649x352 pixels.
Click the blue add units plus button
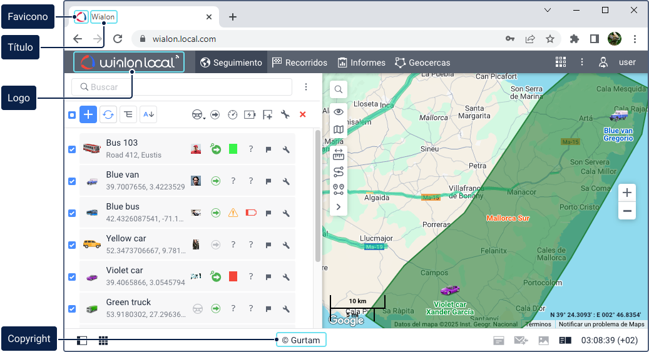[x=88, y=114]
